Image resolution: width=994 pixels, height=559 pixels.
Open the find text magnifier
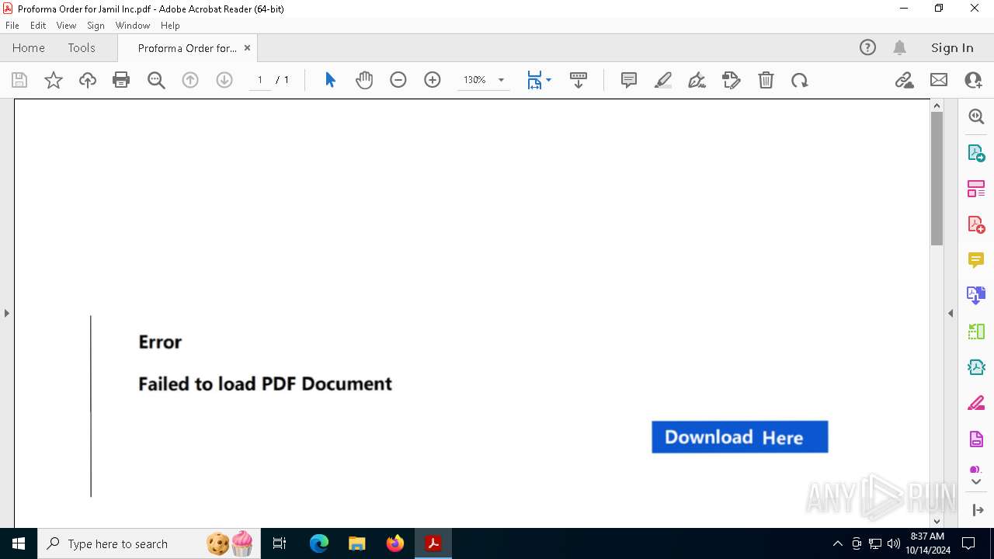[156, 80]
